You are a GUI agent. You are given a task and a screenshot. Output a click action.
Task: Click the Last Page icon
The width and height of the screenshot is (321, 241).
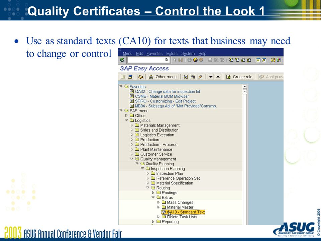point(249,60)
